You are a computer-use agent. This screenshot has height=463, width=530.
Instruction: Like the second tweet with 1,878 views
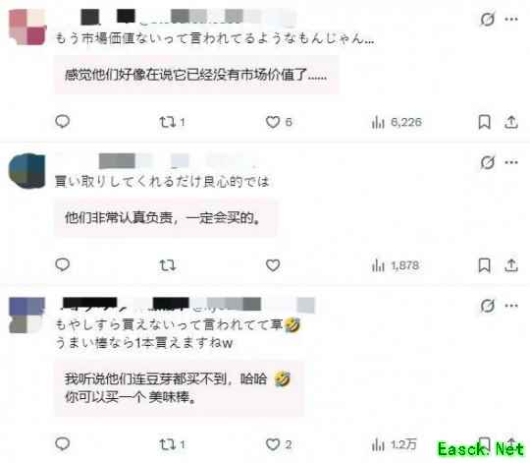[x=273, y=265]
